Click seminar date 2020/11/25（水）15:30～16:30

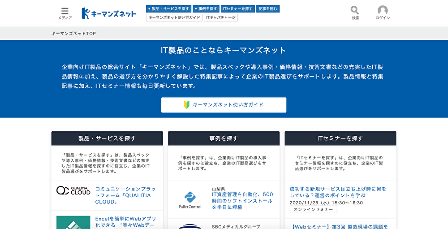tap(326, 203)
